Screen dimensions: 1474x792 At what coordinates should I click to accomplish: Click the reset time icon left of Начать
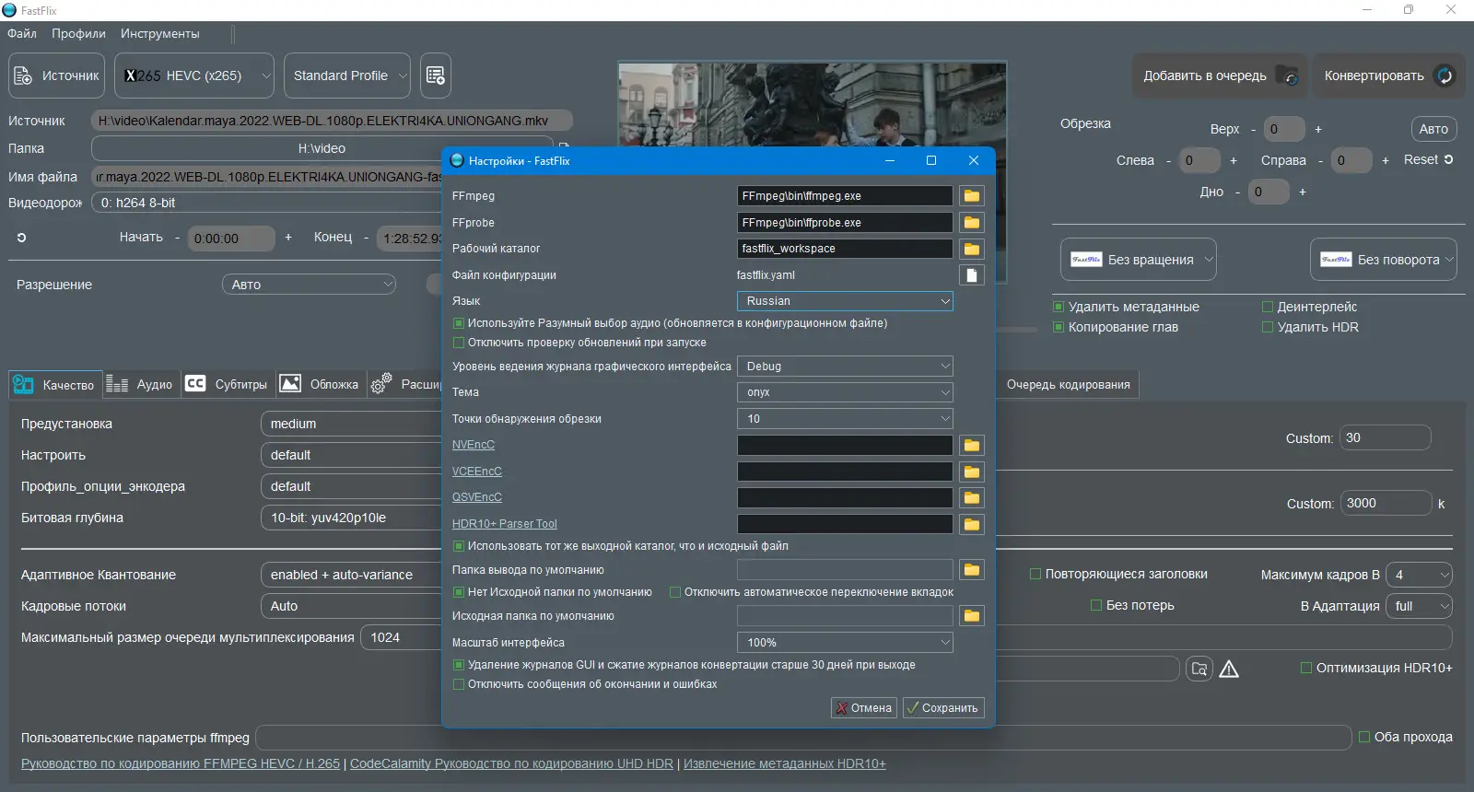point(21,238)
